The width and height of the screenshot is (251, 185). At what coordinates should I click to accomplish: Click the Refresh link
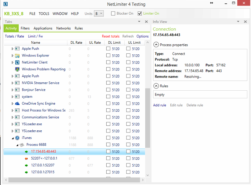[128, 36]
